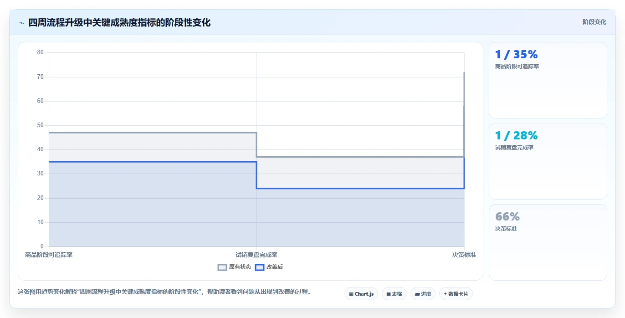Click x-axis label 试销复盘完成率
The height and width of the screenshot is (318, 625).
256,255
